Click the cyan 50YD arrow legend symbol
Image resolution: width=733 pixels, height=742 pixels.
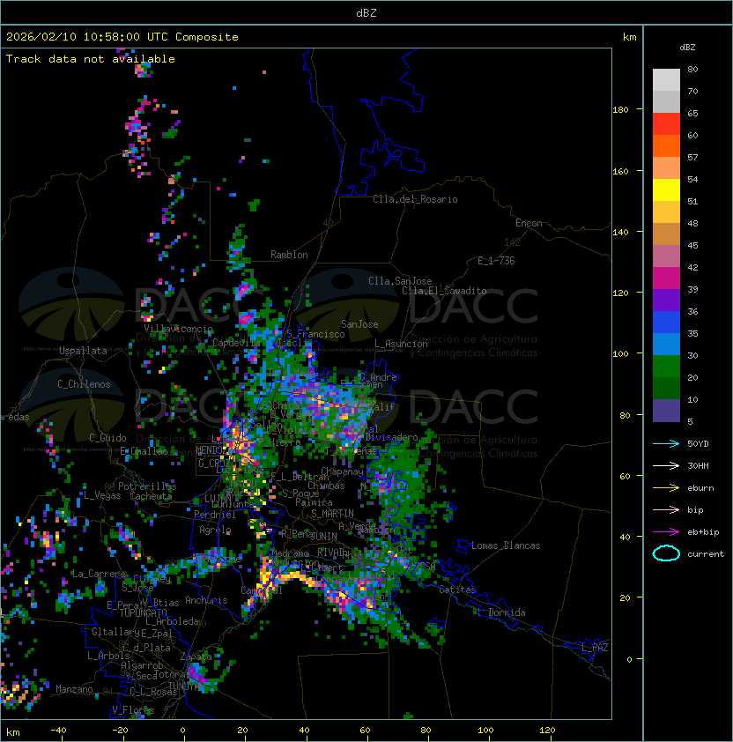pos(666,443)
